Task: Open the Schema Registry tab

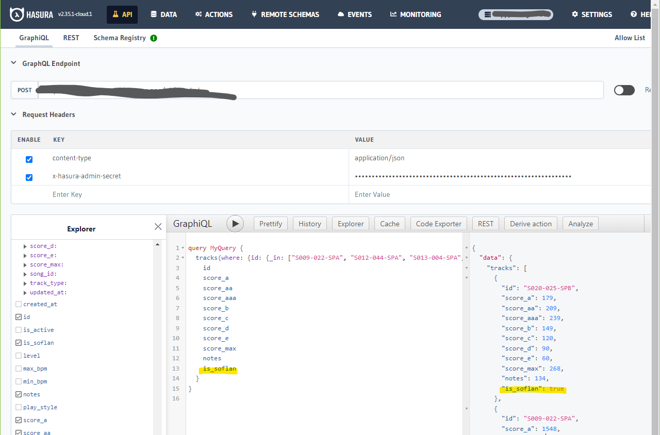Action: click(120, 38)
